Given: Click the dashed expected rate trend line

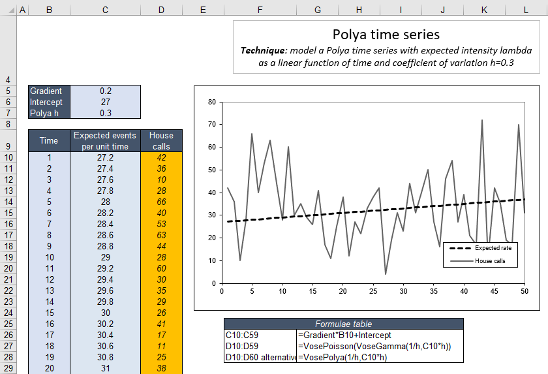Looking at the screenshot, I should [376, 211].
